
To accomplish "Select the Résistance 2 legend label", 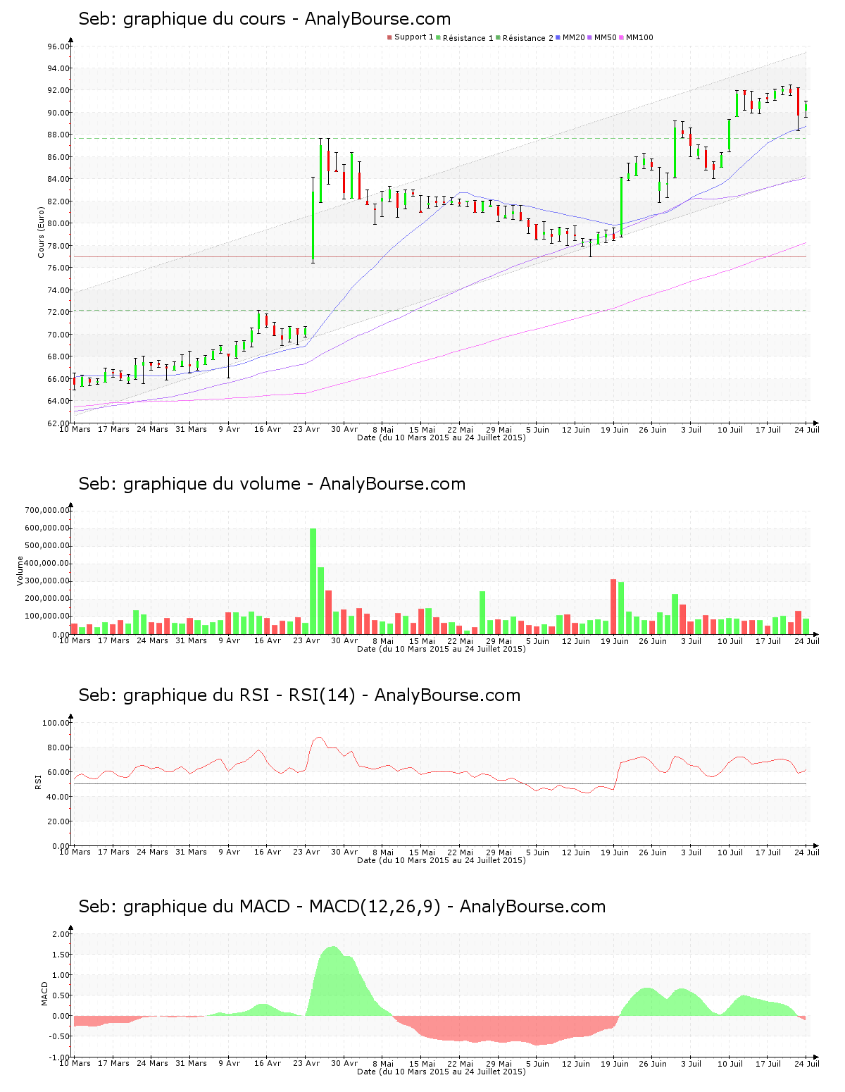I will (528, 38).
